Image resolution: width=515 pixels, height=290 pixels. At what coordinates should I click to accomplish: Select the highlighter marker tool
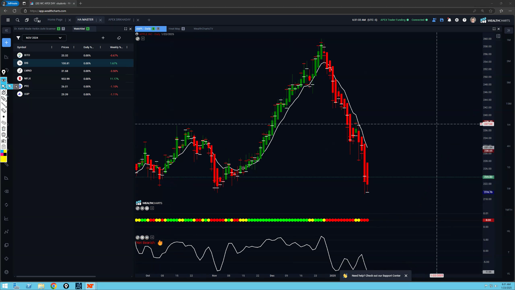pyautogui.click(x=3, y=99)
